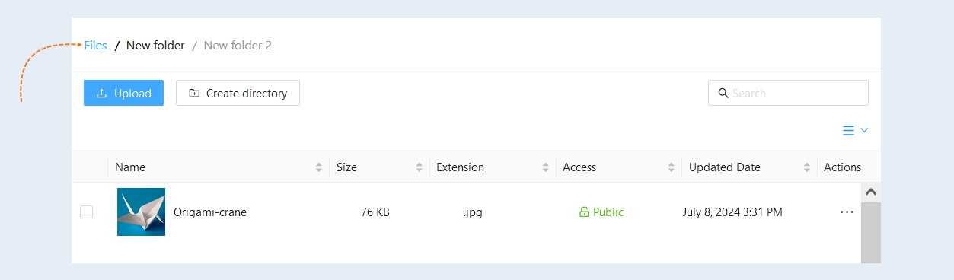
Task: Click the upload arrow icon on Upload button
Action: click(x=101, y=94)
